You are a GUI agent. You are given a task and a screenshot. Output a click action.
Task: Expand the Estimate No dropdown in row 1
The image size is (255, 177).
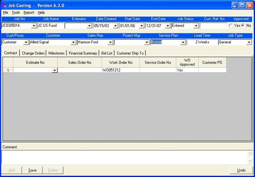pos(55,70)
